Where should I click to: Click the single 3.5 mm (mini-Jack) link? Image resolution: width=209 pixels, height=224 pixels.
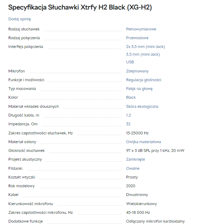(x=143, y=55)
